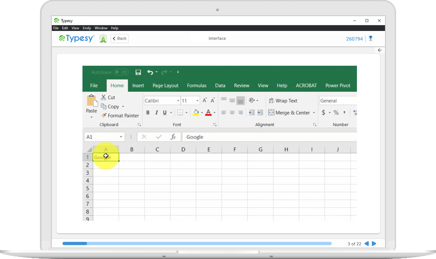Click Merge & Center
This screenshot has height=259, width=436.
(x=289, y=113)
